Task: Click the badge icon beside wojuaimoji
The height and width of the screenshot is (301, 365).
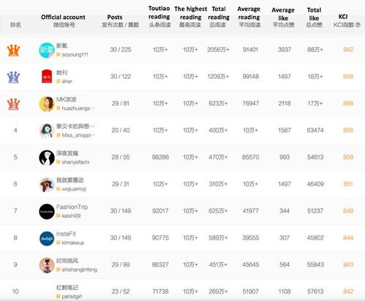Action: [x=58, y=188]
